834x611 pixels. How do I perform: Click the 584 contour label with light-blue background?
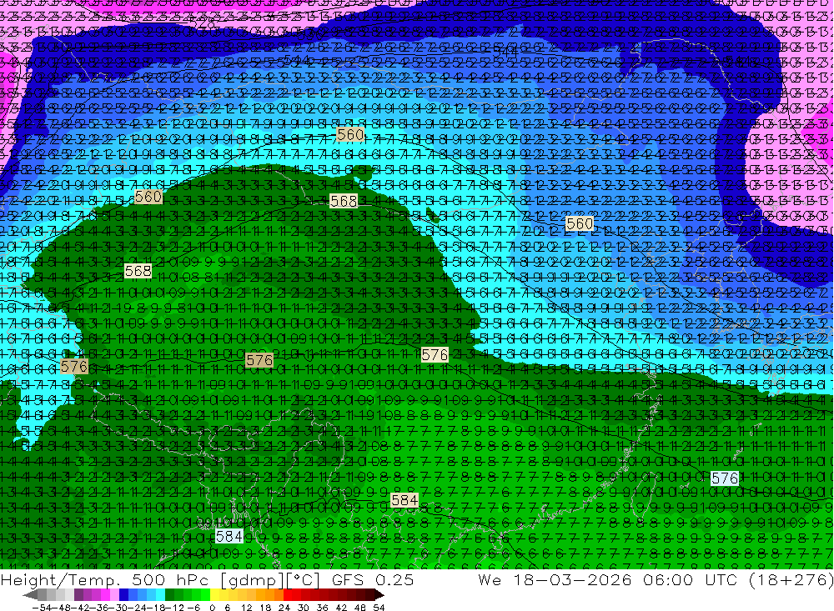229,536
